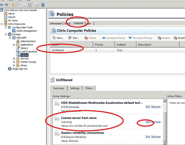Edit the HDX MediaStream Multimedia Acceleration setting
This screenshot has width=185, height=145.
148,106
